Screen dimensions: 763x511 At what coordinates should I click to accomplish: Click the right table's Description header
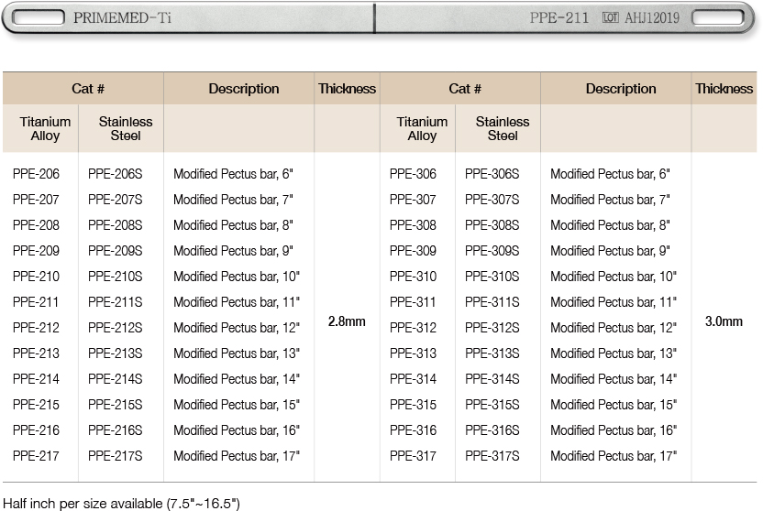pos(621,89)
